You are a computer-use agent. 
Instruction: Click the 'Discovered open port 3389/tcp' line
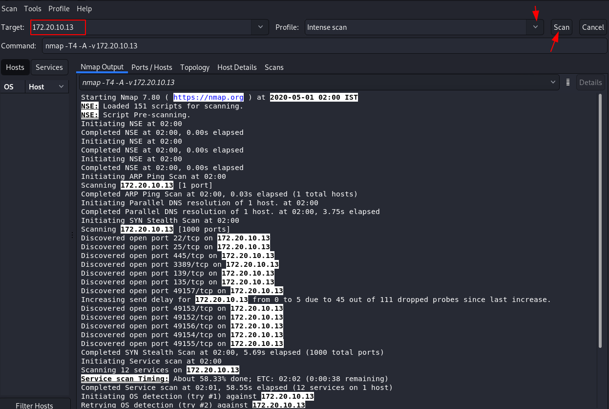180,265
